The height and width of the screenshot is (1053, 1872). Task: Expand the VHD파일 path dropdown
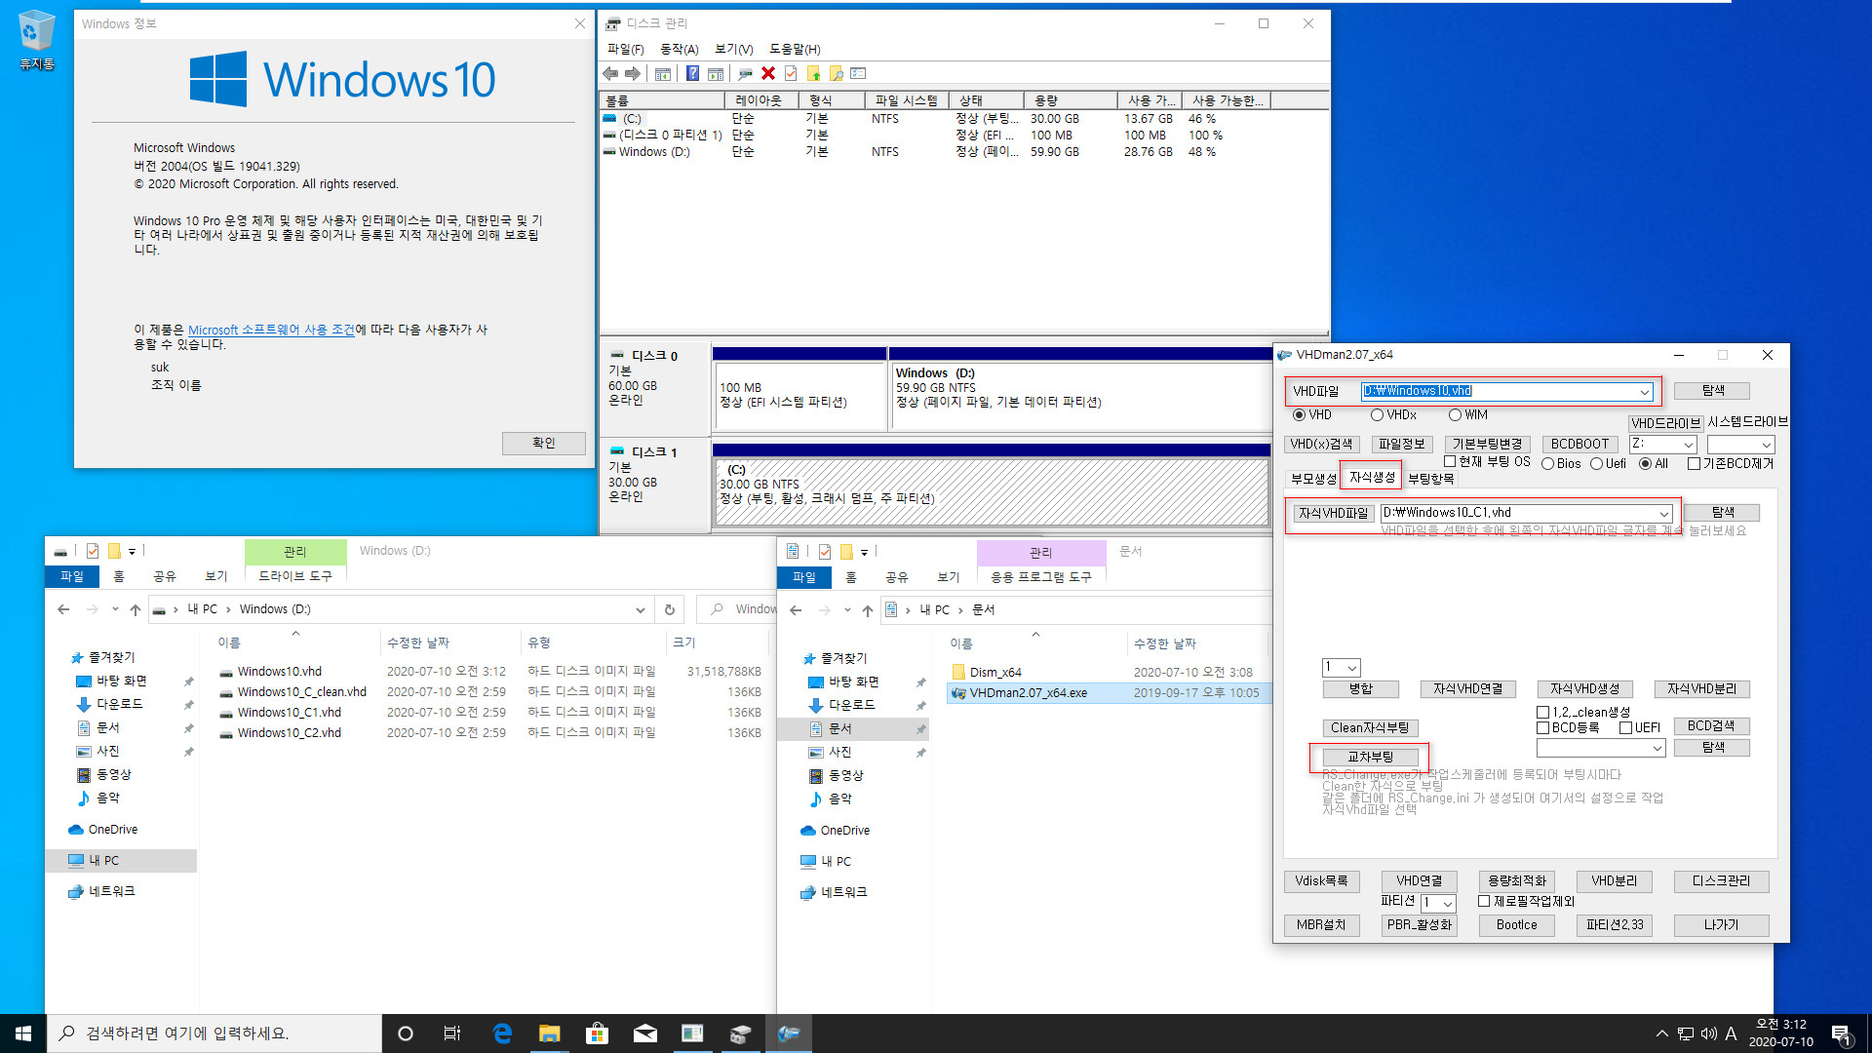(x=1645, y=392)
